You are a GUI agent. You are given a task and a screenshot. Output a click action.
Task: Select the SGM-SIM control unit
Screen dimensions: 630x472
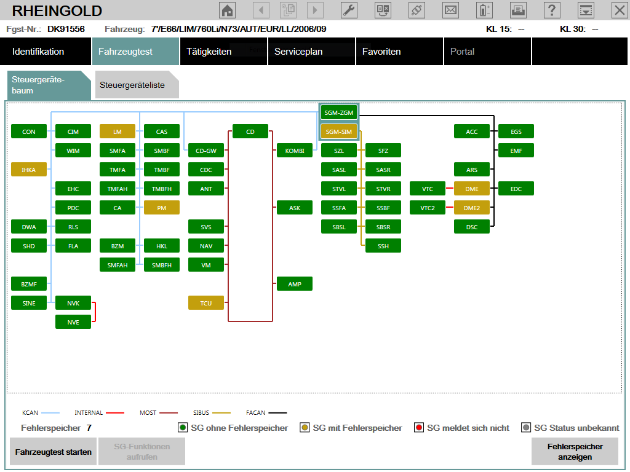(x=339, y=132)
